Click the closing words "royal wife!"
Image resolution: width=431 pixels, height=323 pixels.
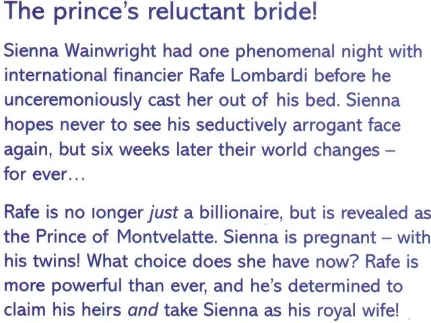(358, 311)
